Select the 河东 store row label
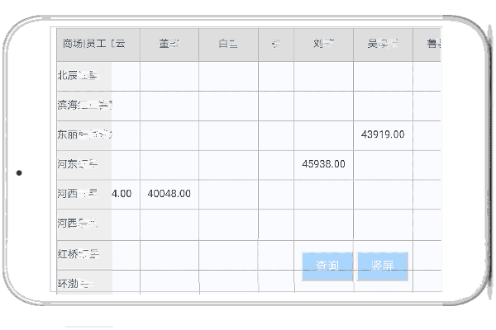The height and width of the screenshot is (330, 496). click(79, 164)
